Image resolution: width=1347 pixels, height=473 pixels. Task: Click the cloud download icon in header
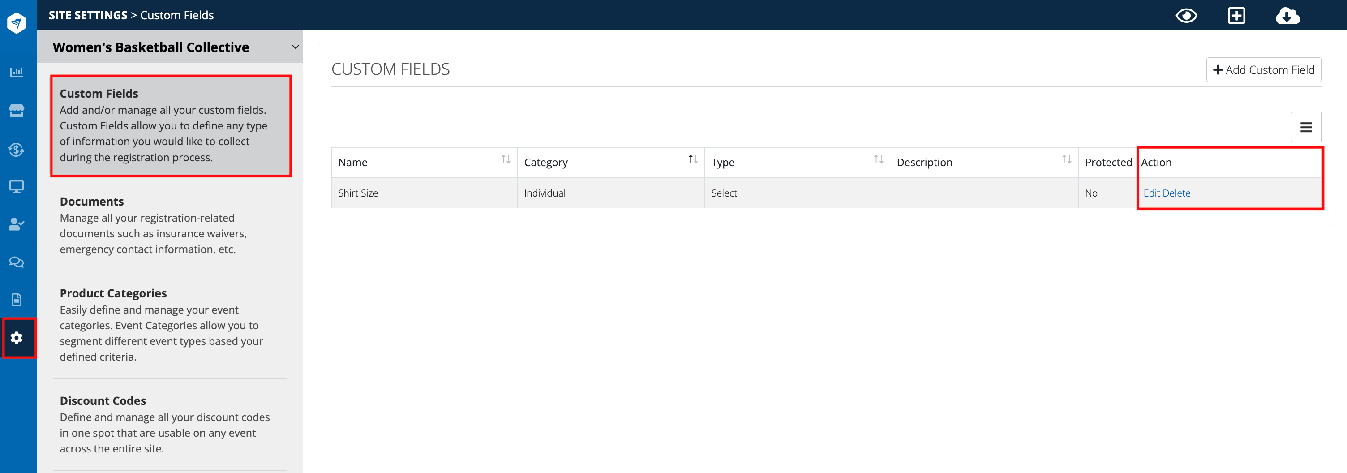(x=1287, y=16)
